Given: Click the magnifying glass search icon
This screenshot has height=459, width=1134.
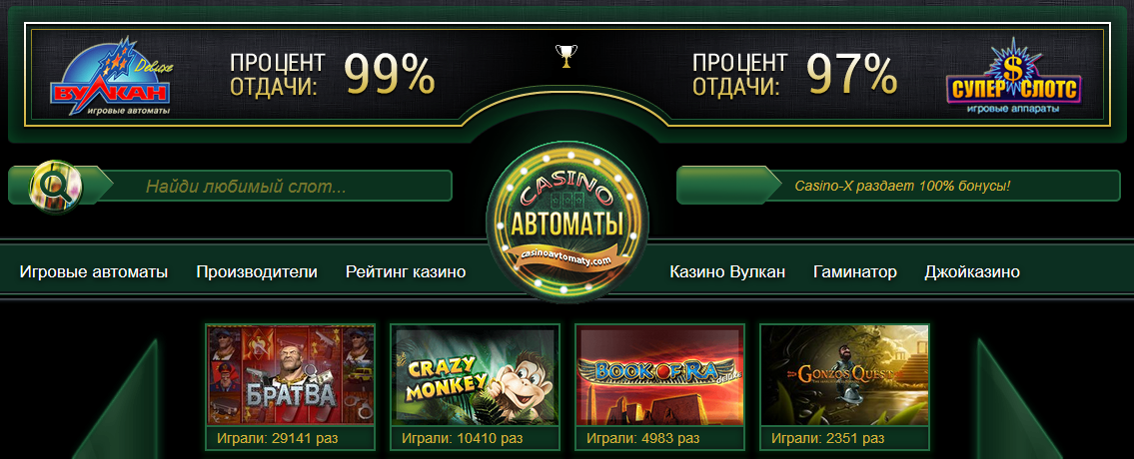Looking at the screenshot, I should (55, 187).
